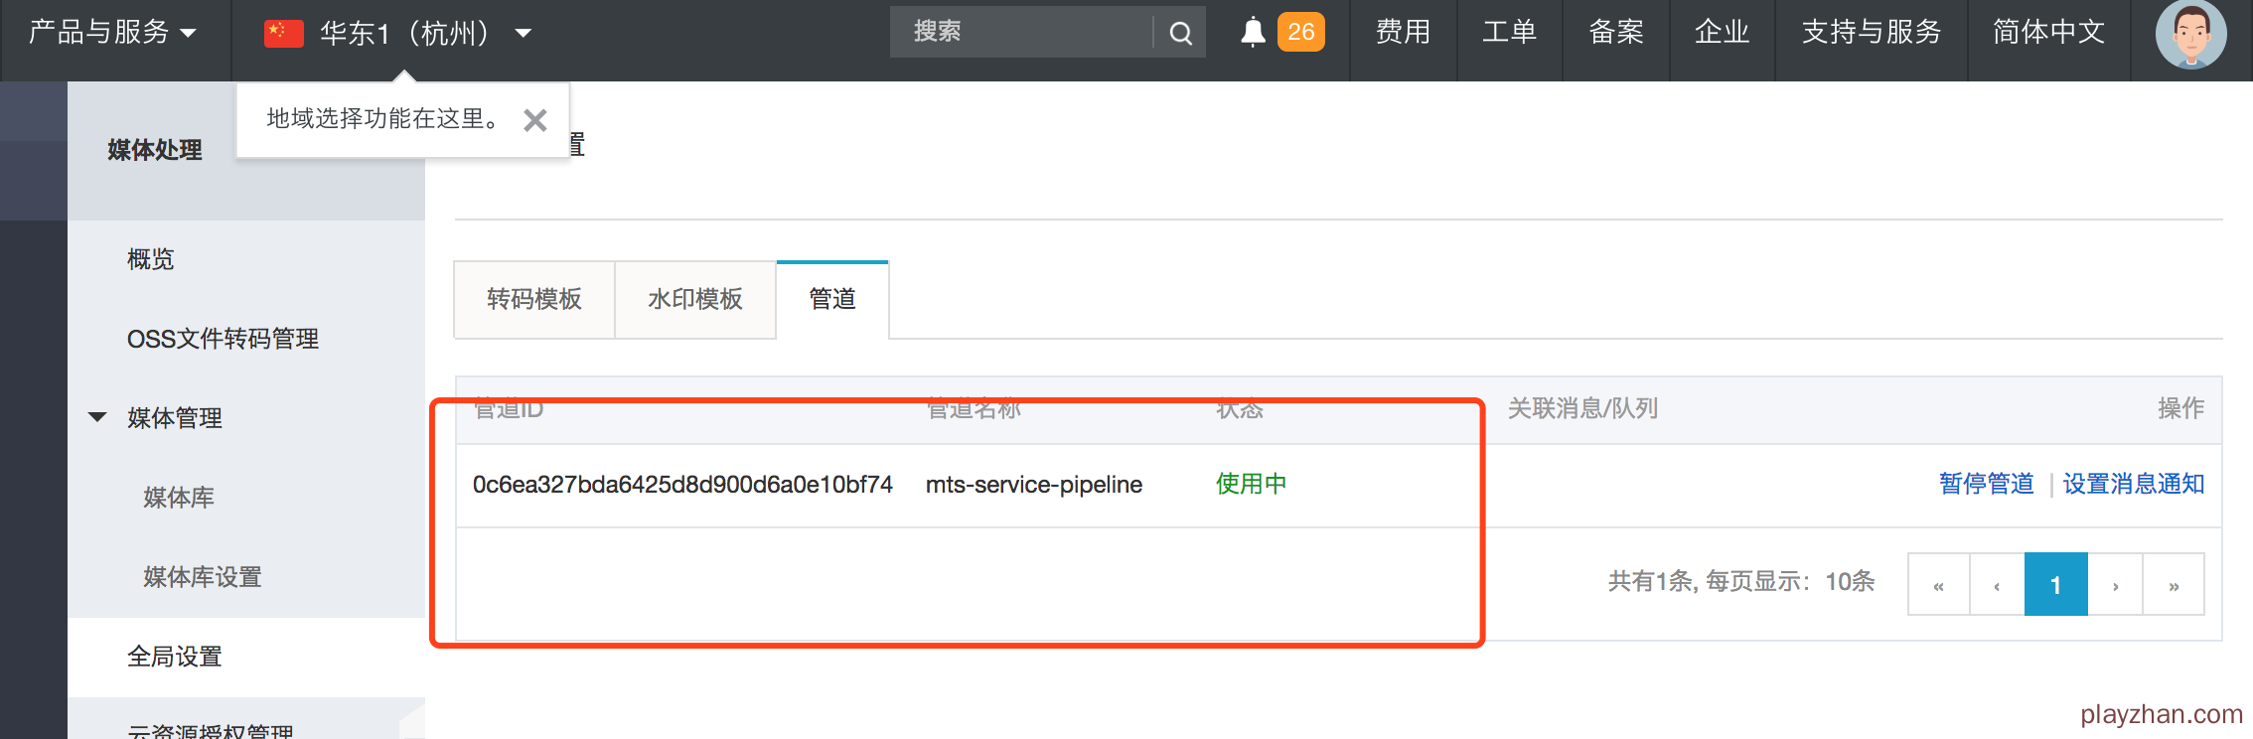
Task: Go to the previous page arrow
Action: click(1997, 585)
